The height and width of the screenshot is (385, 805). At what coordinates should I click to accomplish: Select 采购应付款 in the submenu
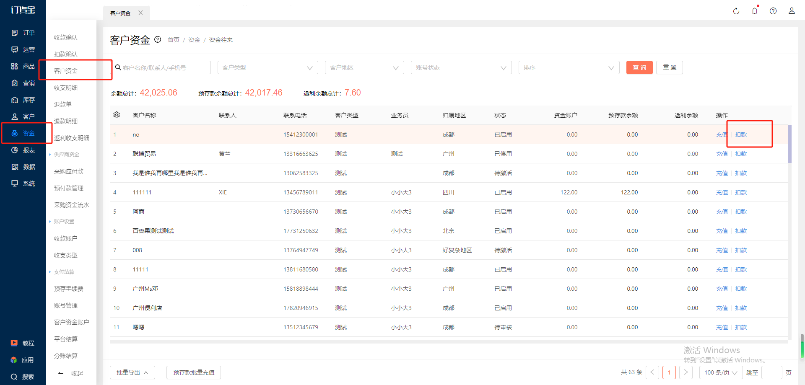(x=69, y=171)
